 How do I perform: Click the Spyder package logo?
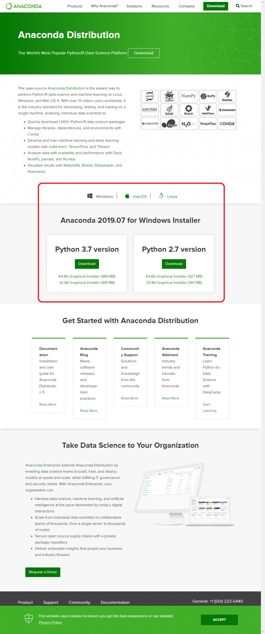coord(169,96)
